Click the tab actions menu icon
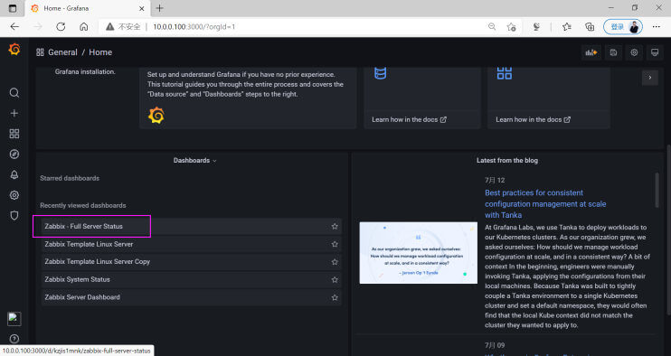Viewport: 671px width, 356px height. tap(13, 8)
